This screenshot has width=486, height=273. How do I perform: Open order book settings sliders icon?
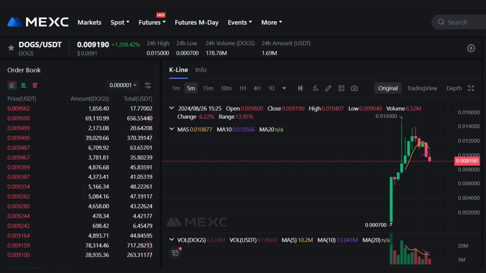click(x=148, y=85)
